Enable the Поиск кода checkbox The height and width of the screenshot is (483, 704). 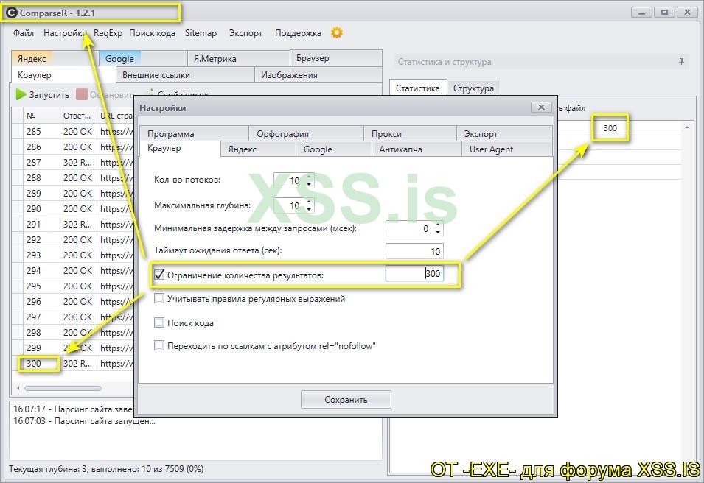(159, 322)
